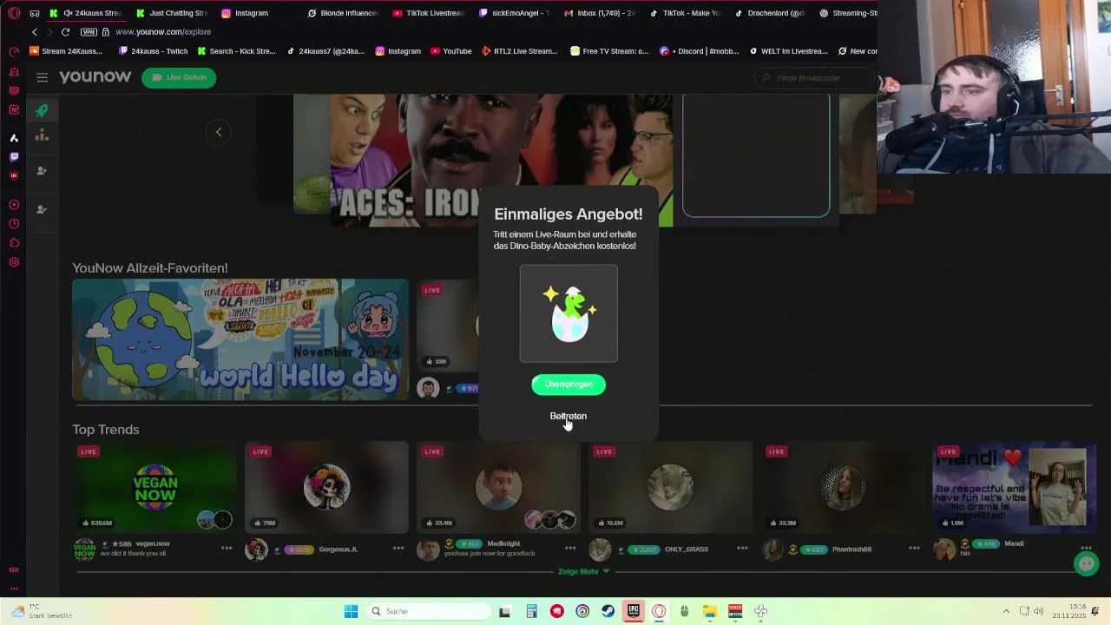Screen dimensions: 1111x625
Task: Go back with browser back arrow
Action: tap(35, 32)
